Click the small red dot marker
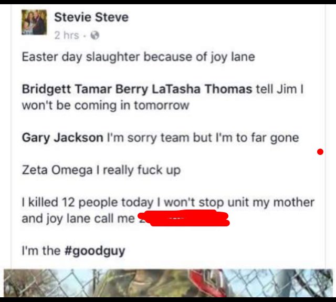Viewport: 336px width, 302px height. (x=320, y=152)
